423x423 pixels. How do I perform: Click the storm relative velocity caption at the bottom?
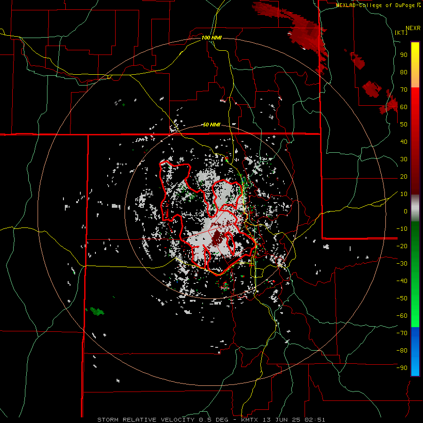[211, 420]
